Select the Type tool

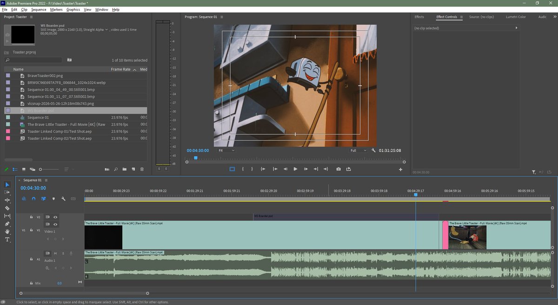7,239
